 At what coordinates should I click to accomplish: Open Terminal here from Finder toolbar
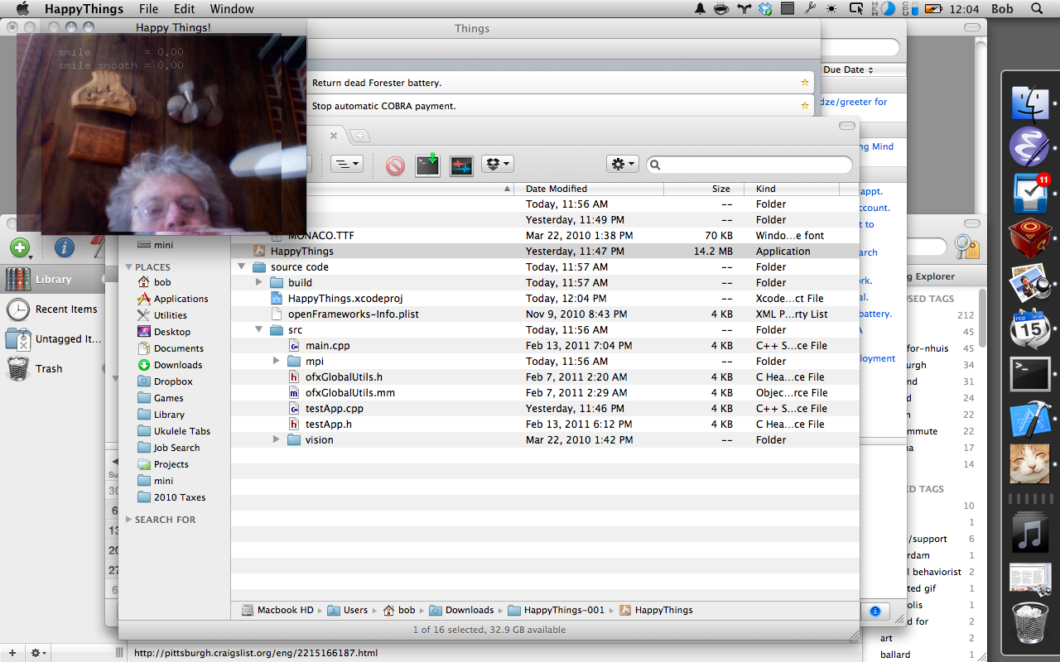(x=427, y=165)
